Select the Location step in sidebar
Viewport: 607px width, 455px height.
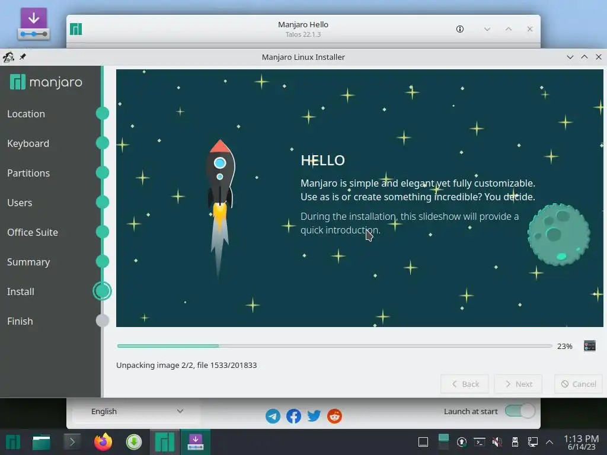point(26,114)
